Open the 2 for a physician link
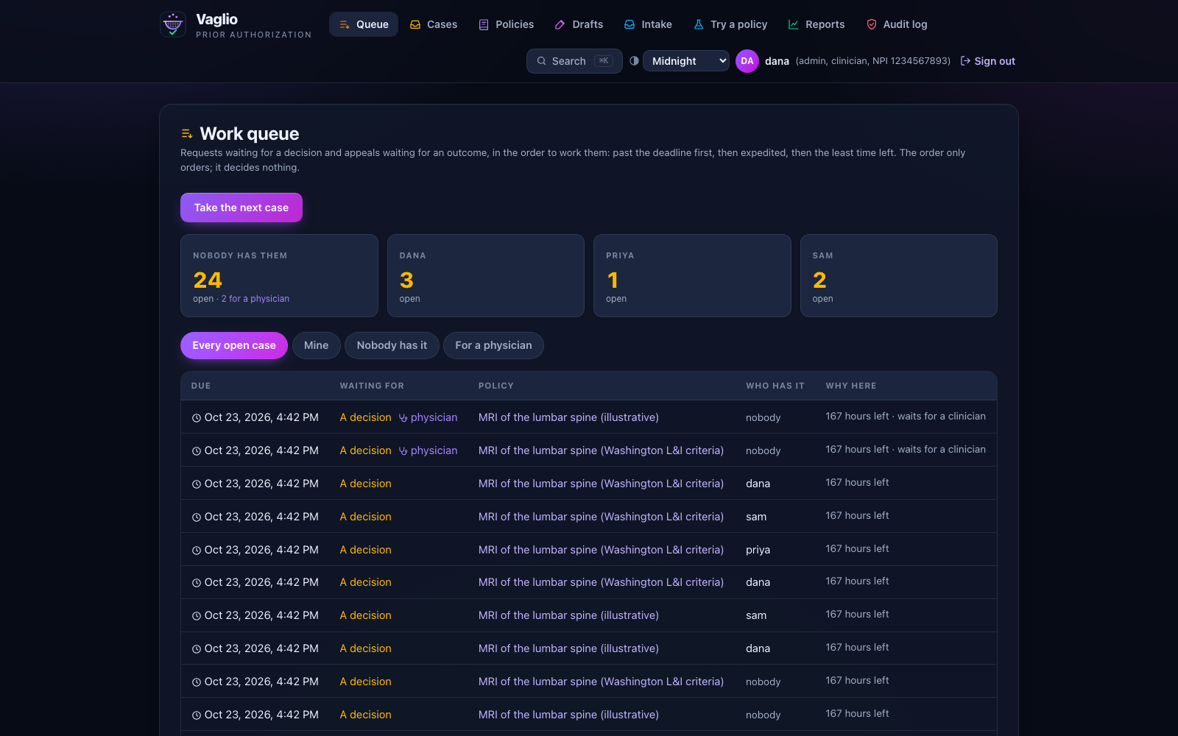Image resolution: width=1178 pixels, height=736 pixels. tap(255, 299)
